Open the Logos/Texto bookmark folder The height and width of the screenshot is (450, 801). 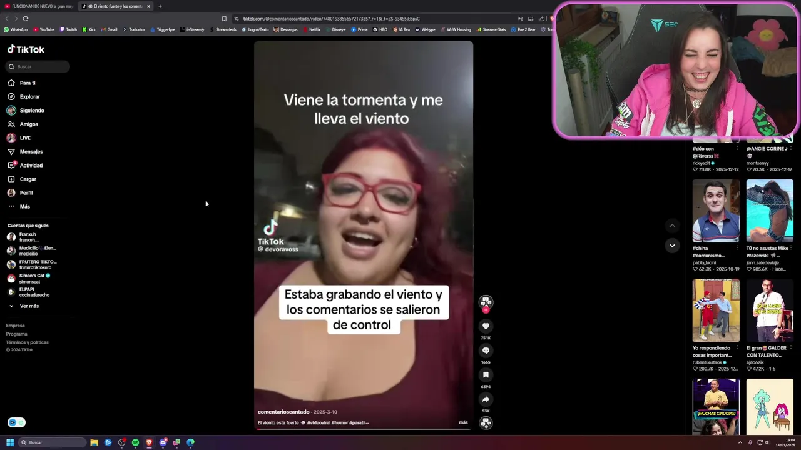click(255, 29)
